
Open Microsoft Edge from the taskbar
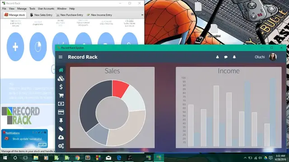(x=119, y=158)
